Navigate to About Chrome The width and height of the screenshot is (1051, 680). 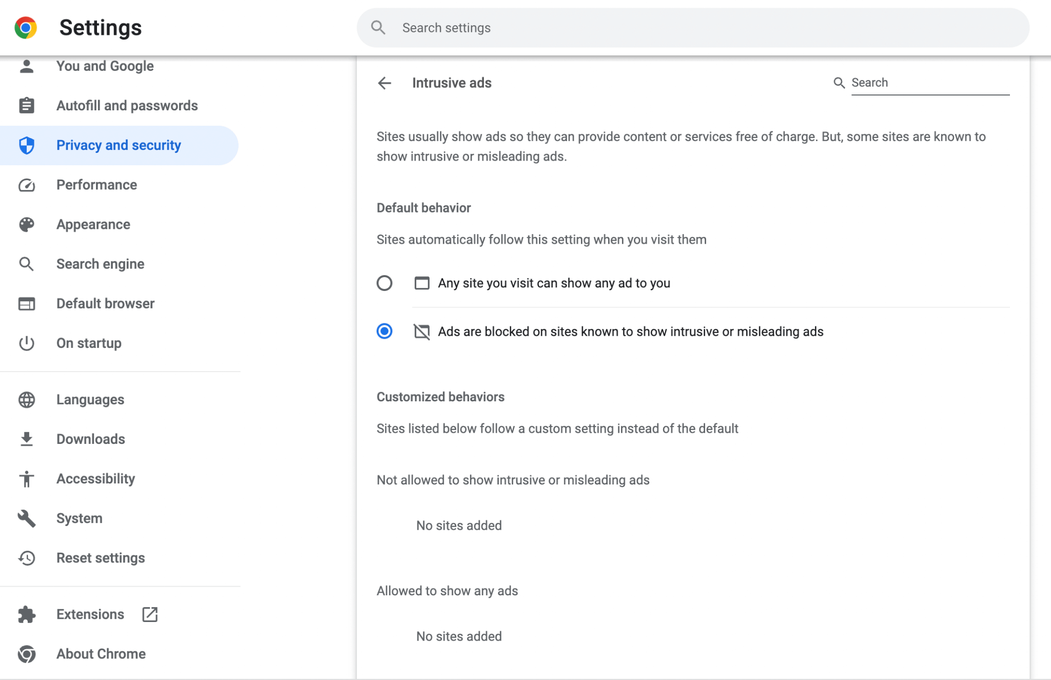coord(101,654)
